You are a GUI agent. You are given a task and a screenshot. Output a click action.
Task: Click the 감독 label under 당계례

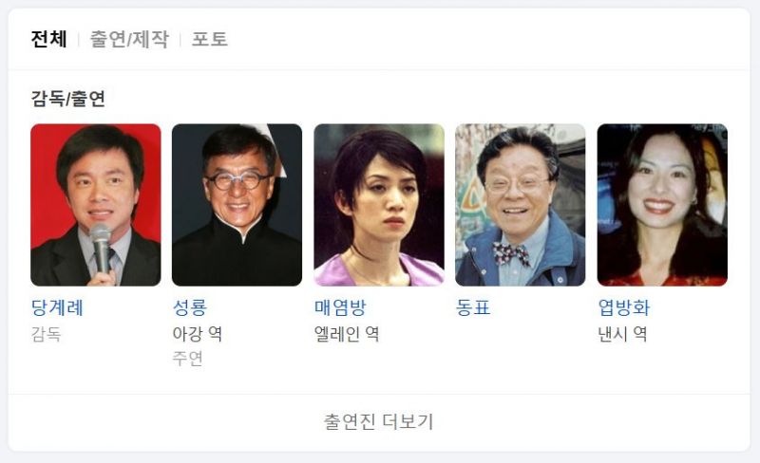tap(46, 334)
